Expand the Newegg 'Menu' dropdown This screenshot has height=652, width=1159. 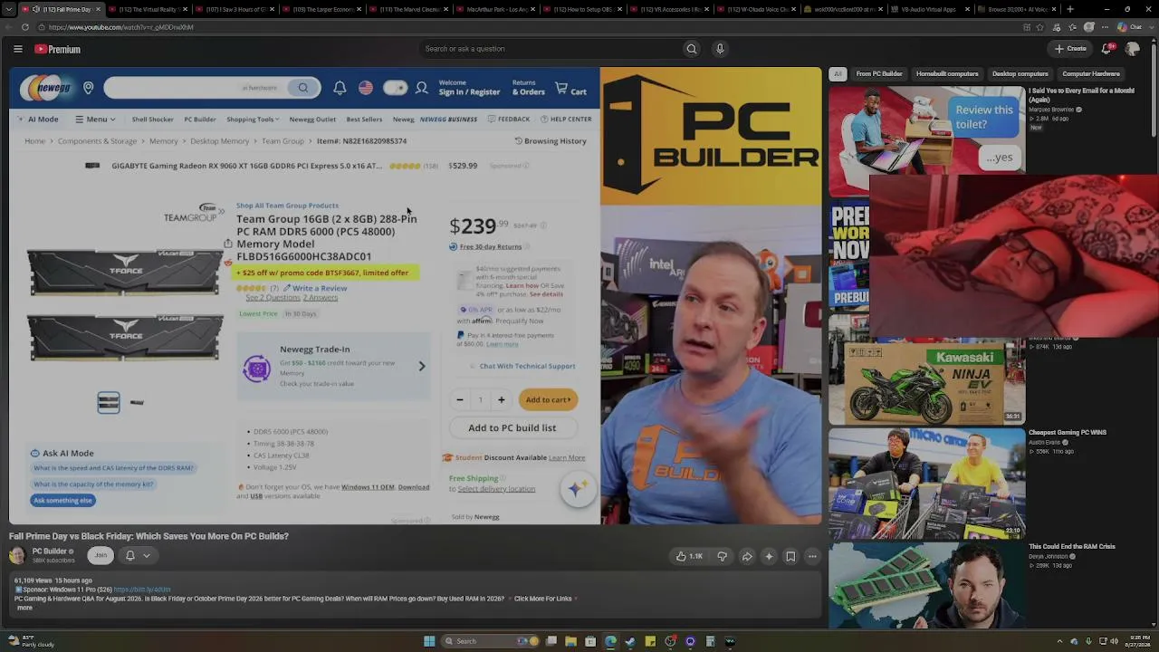pyautogui.click(x=95, y=120)
